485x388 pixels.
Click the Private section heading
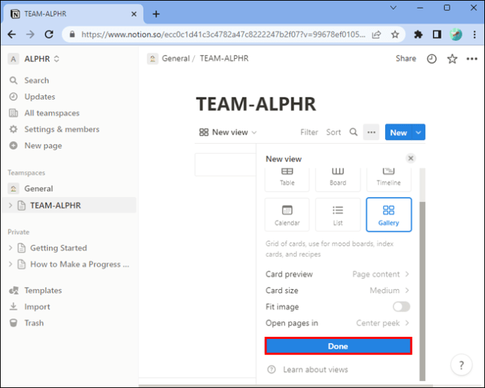(18, 232)
